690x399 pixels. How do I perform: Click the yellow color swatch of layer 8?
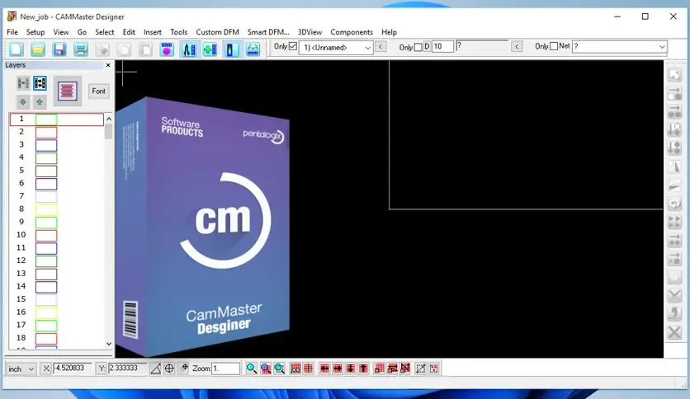pyautogui.click(x=46, y=209)
